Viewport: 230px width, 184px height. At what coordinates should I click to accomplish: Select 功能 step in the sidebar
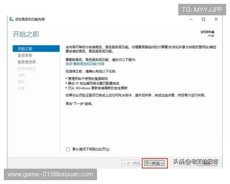[21, 75]
